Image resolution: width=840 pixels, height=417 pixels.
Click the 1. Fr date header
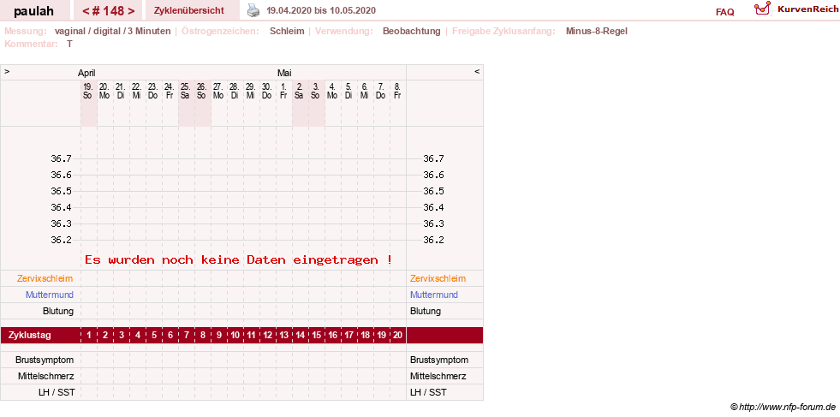coord(283,91)
